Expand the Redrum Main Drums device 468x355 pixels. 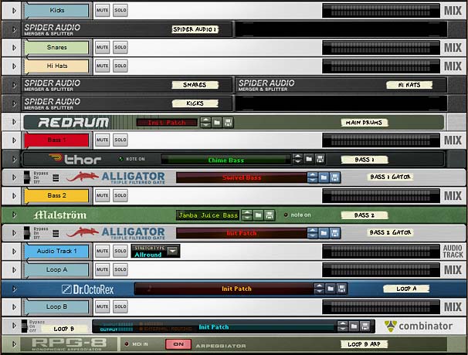[x=14, y=122]
